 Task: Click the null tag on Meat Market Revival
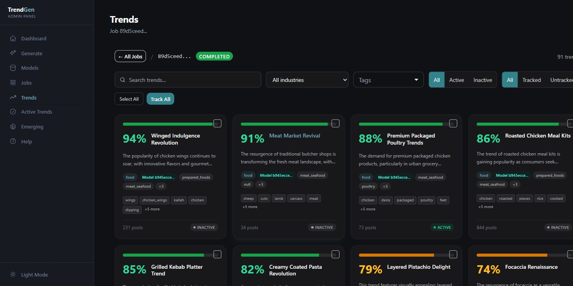coord(247,184)
